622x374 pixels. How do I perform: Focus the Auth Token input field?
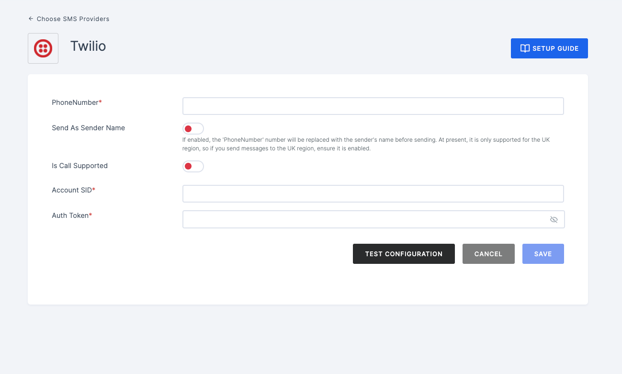[373, 219]
